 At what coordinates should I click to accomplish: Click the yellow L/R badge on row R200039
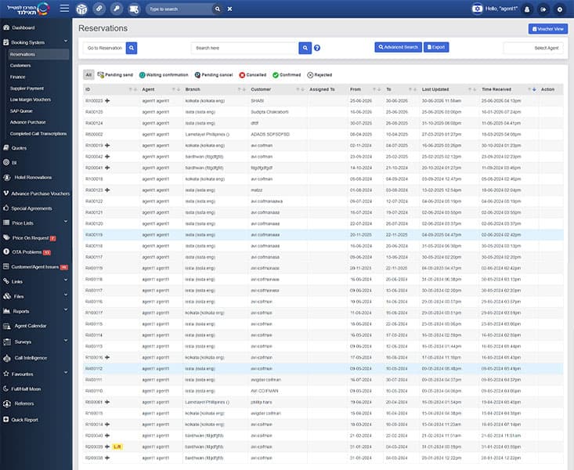tap(117, 446)
